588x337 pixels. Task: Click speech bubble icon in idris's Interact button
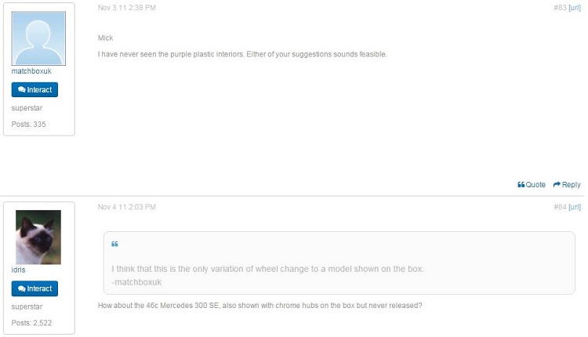(22, 288)
